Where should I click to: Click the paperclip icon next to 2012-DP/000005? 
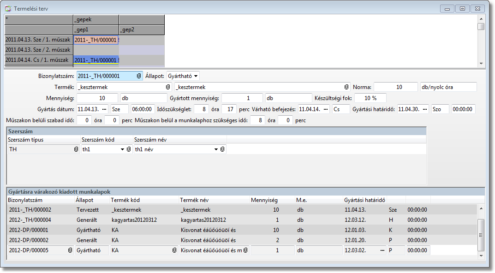(x=70, y=250)
